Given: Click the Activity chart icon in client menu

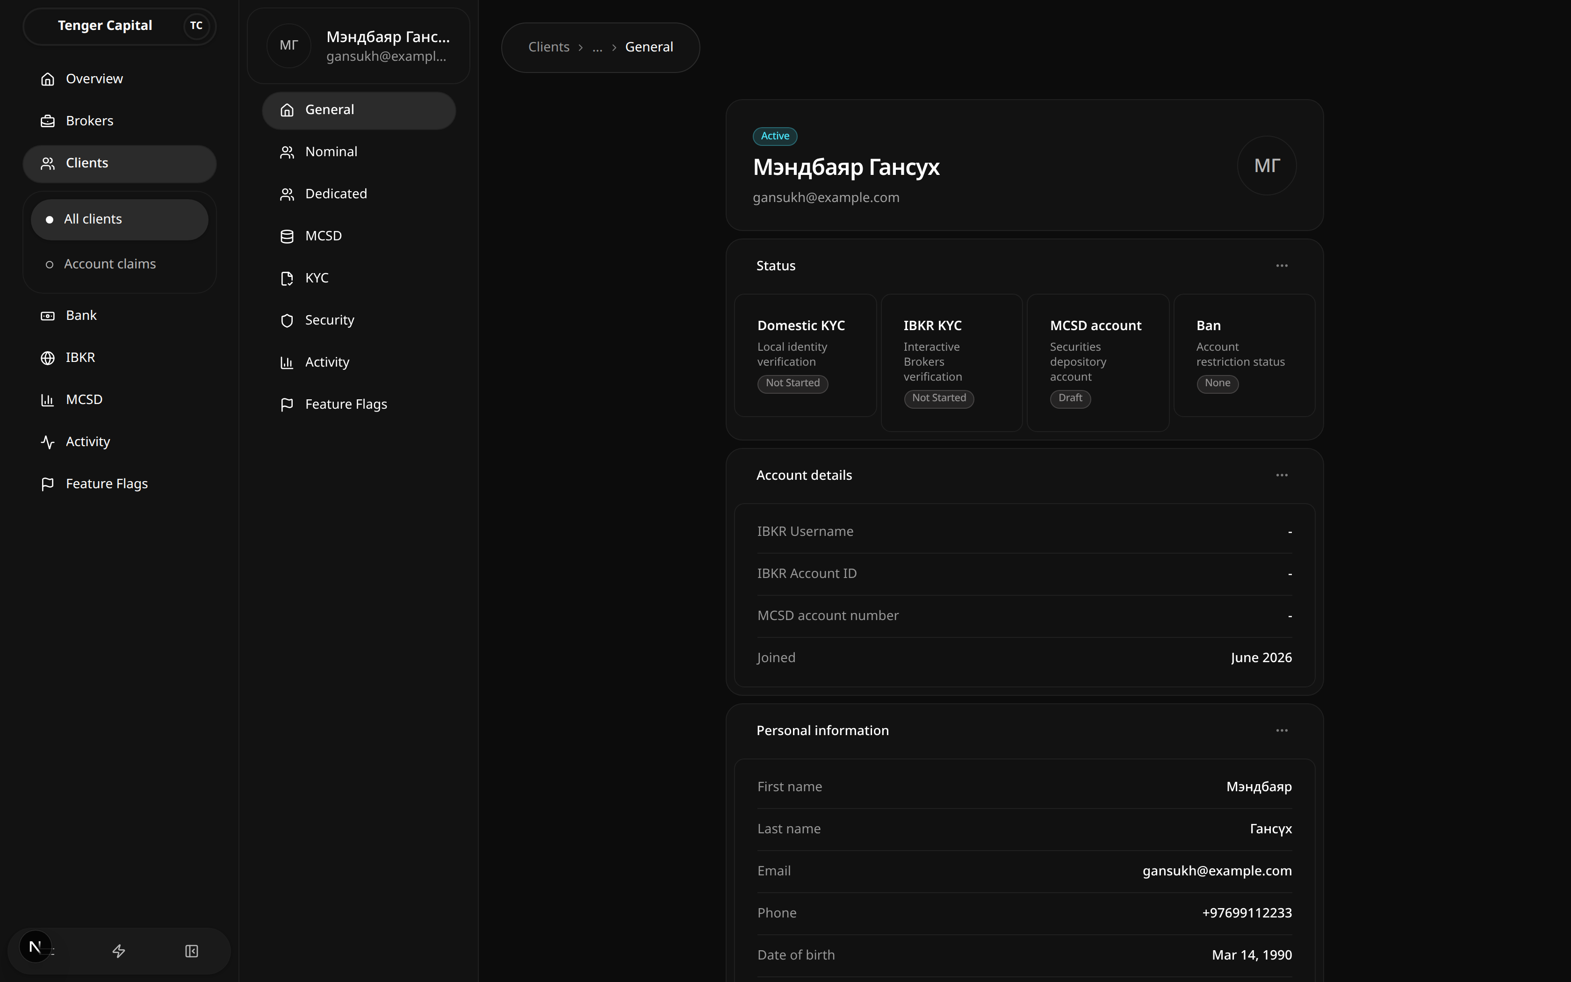Looking at the screenshot, I should coord(287,363).
